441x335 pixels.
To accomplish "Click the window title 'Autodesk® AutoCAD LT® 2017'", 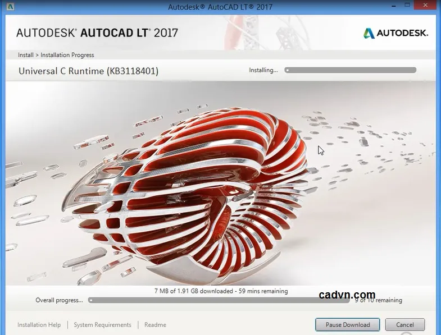I will click(x=220, y=7).
